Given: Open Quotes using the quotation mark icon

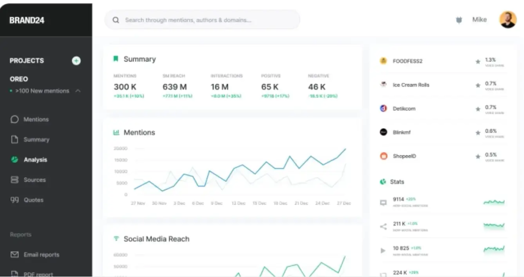Looking at the screenshot, I should 14,200.
